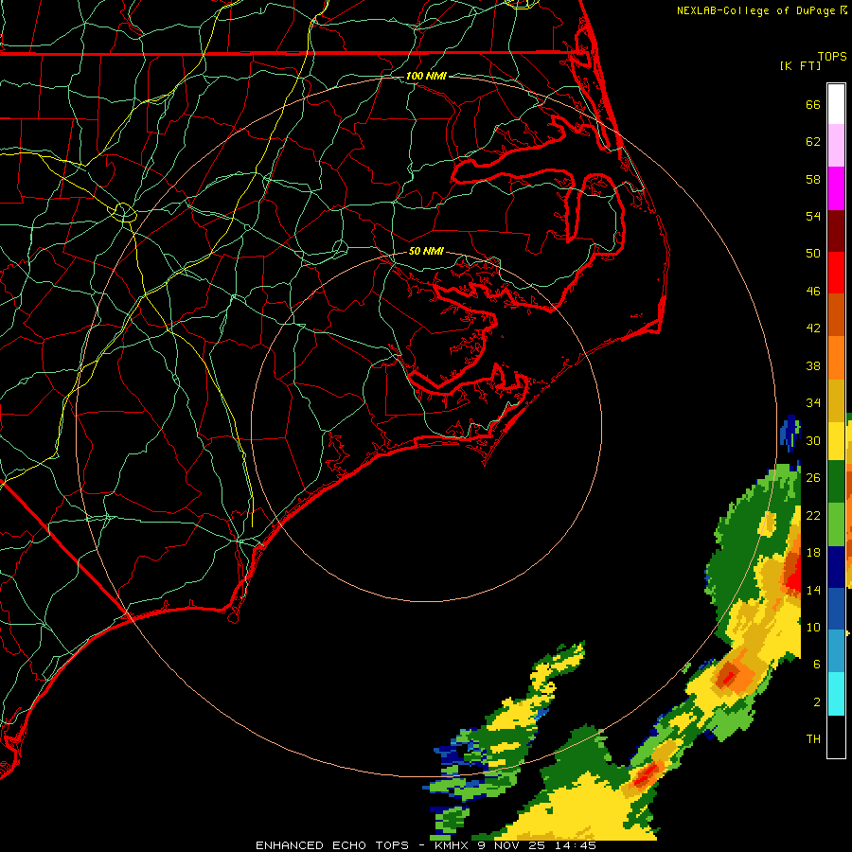Click the 30 legend value
852x852 pixels.
(x=813, y=440)
